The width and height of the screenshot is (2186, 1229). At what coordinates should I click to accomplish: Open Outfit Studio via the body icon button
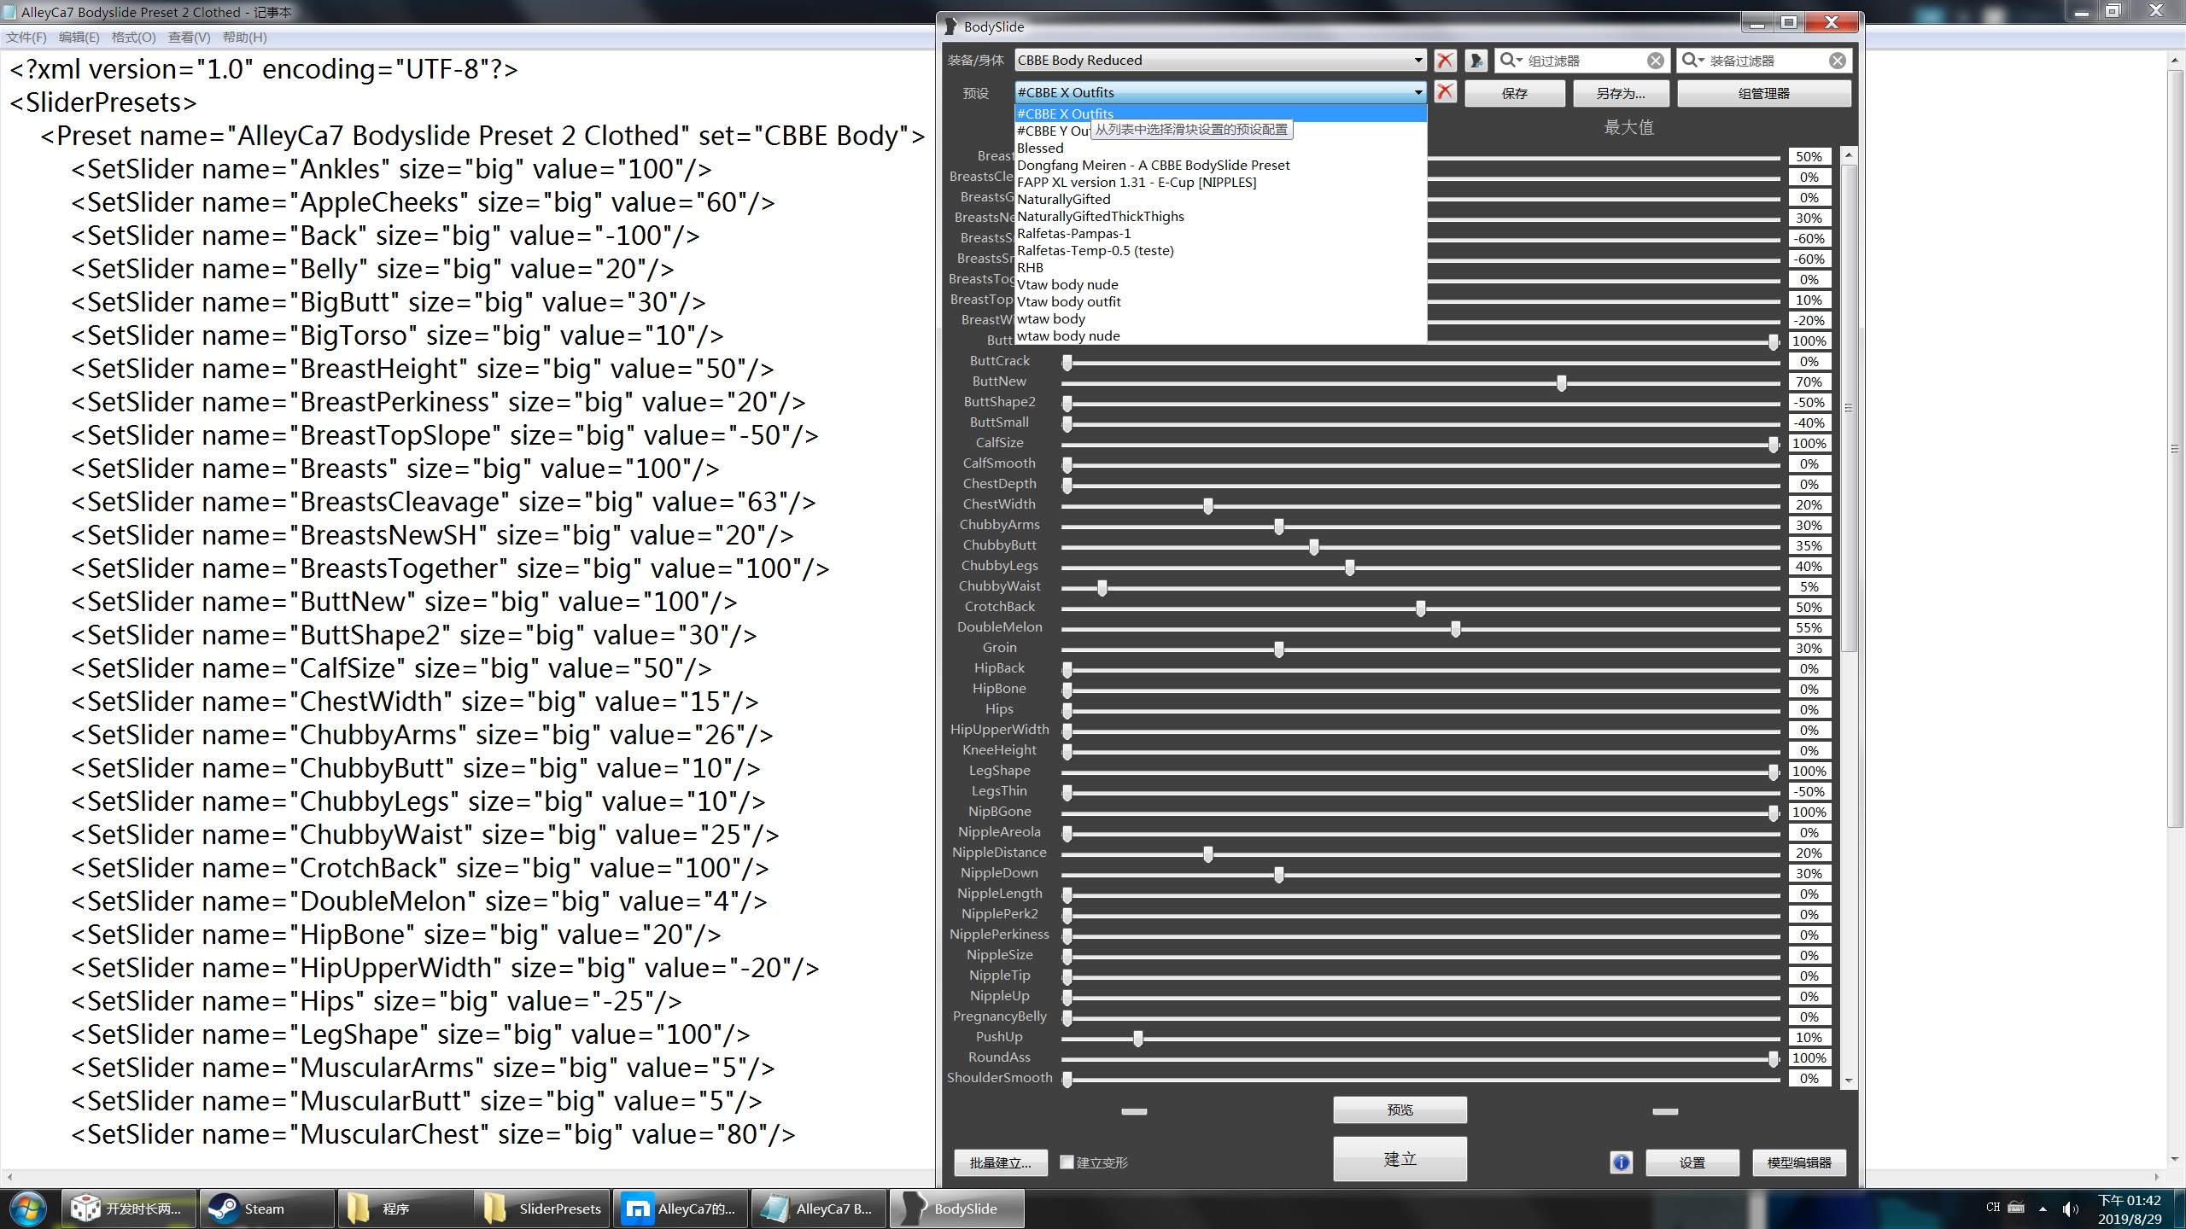pos(1476,61)
